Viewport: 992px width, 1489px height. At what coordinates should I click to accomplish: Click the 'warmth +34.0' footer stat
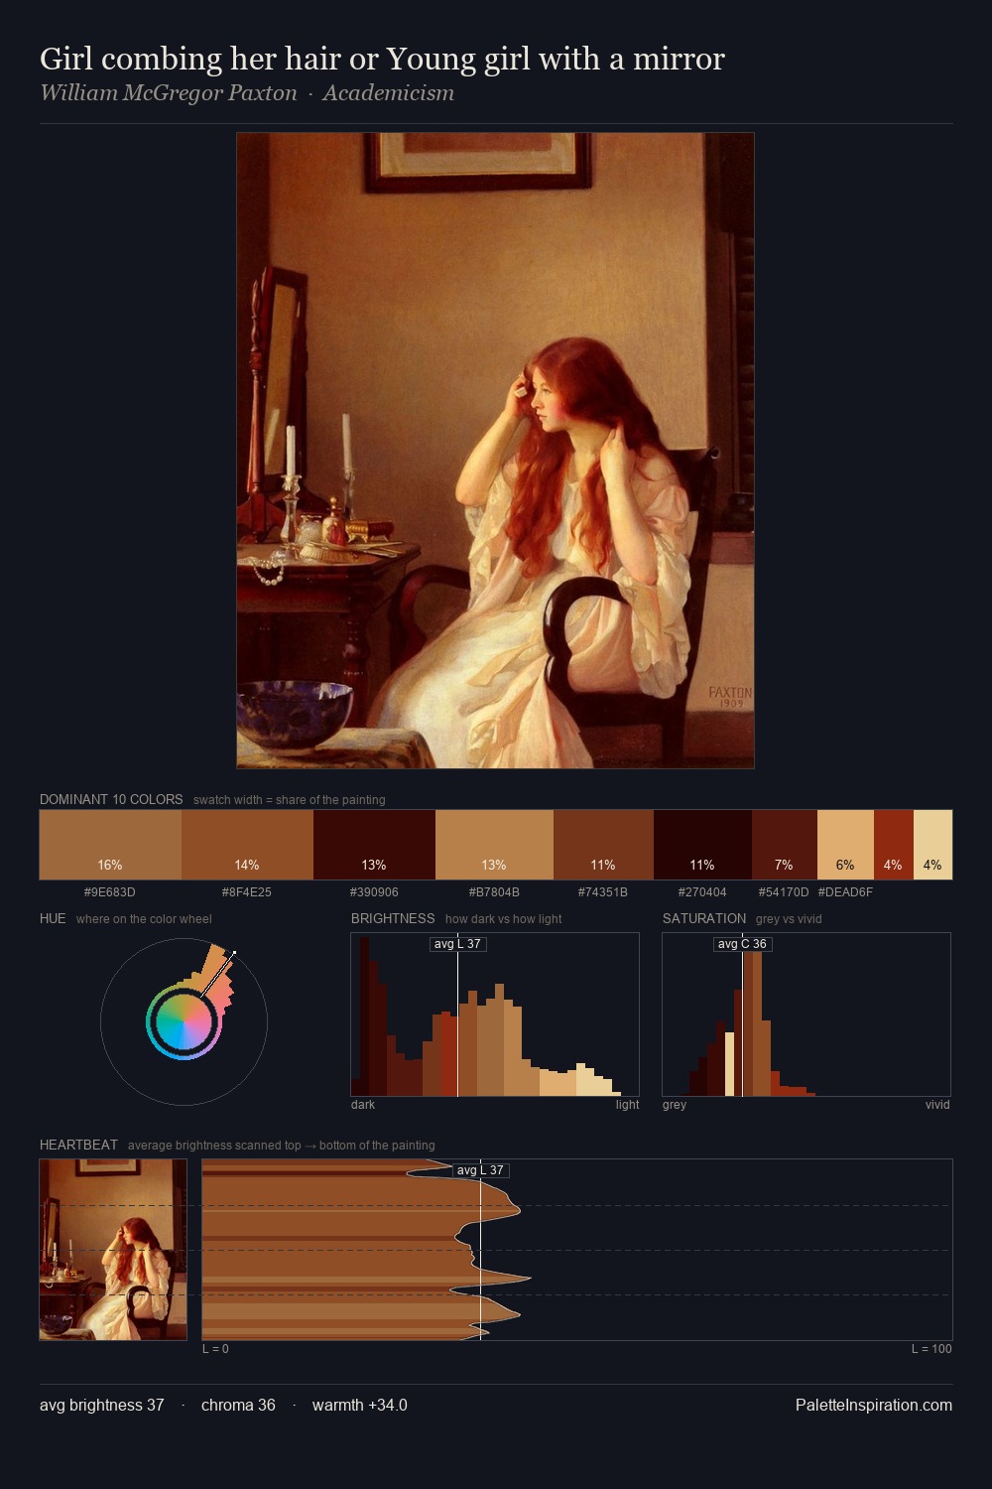pos(360,1405)
